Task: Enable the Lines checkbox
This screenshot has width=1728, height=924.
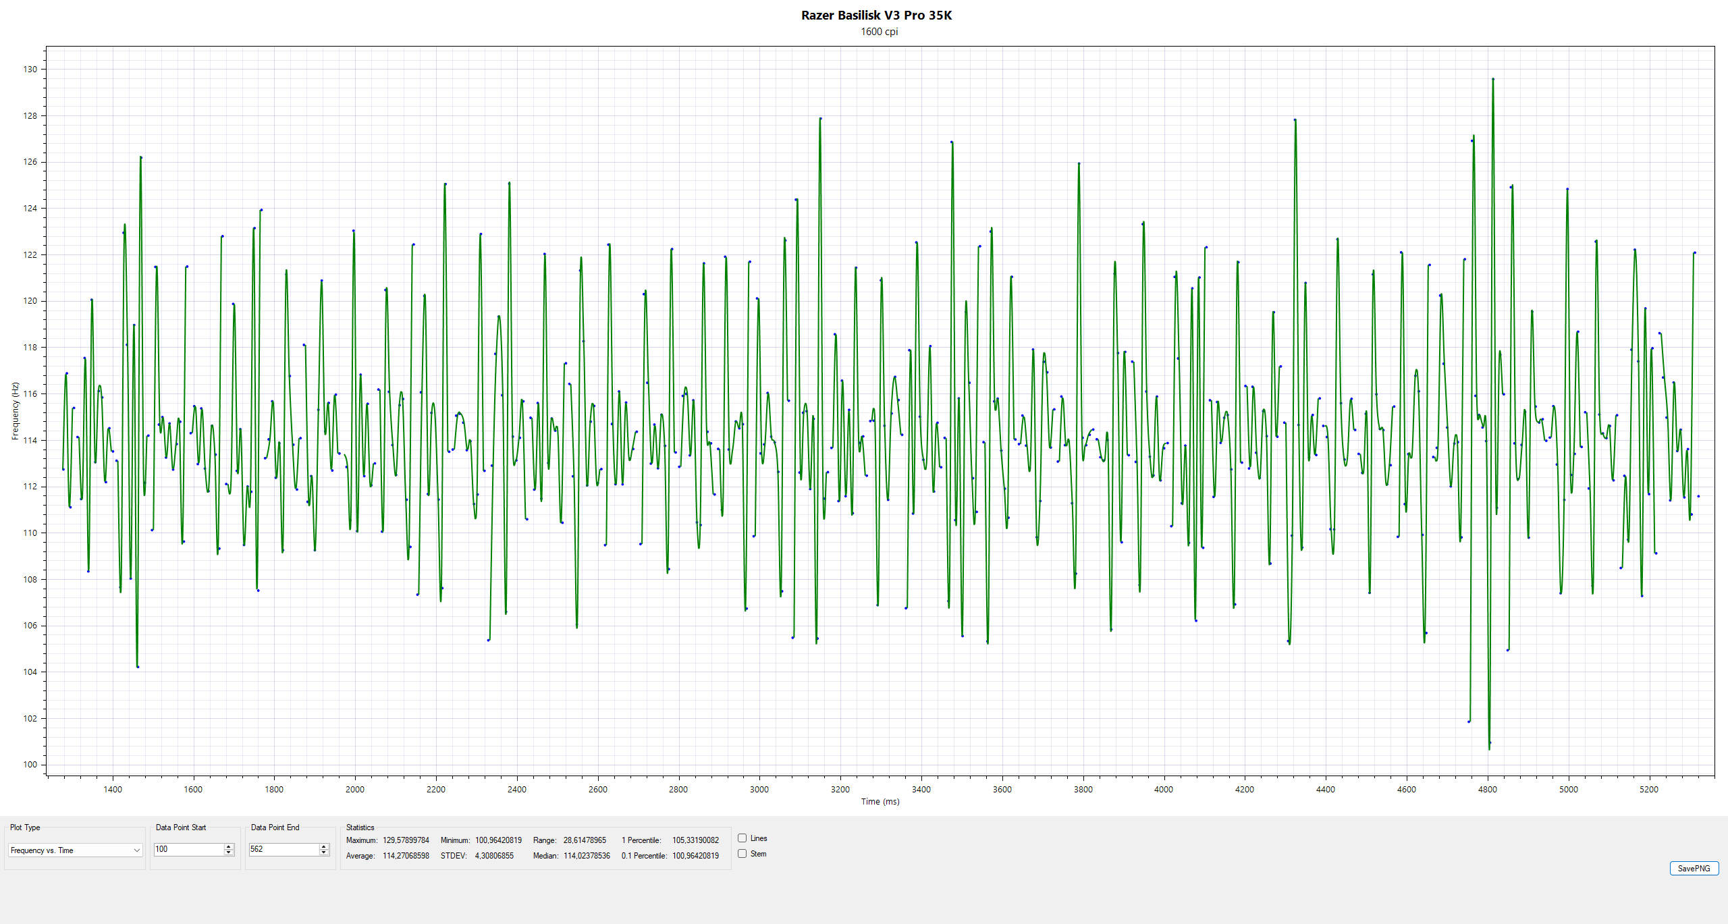Action: tap(742, 838)
